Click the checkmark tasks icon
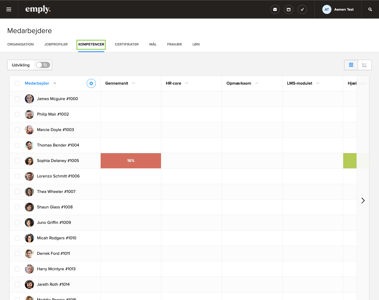Viewport: 379px width, 300px height. [302, 9]
